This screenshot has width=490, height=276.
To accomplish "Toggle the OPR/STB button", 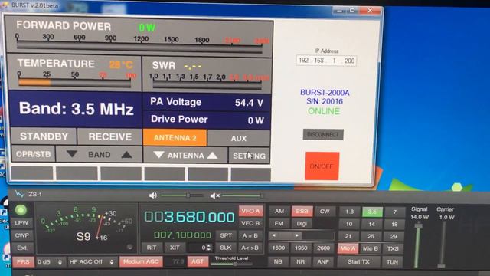I will [x=33, y=154].
